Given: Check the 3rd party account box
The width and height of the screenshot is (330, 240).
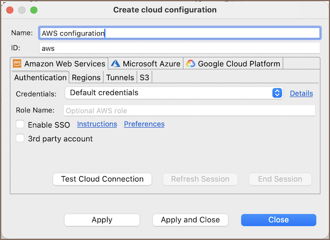Looking at the screenshot, I should (20, 139).
